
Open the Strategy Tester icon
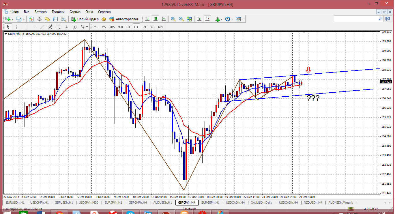[63, 19]
